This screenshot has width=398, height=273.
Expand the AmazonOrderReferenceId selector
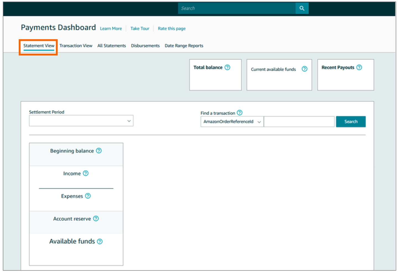coord(259,122)
